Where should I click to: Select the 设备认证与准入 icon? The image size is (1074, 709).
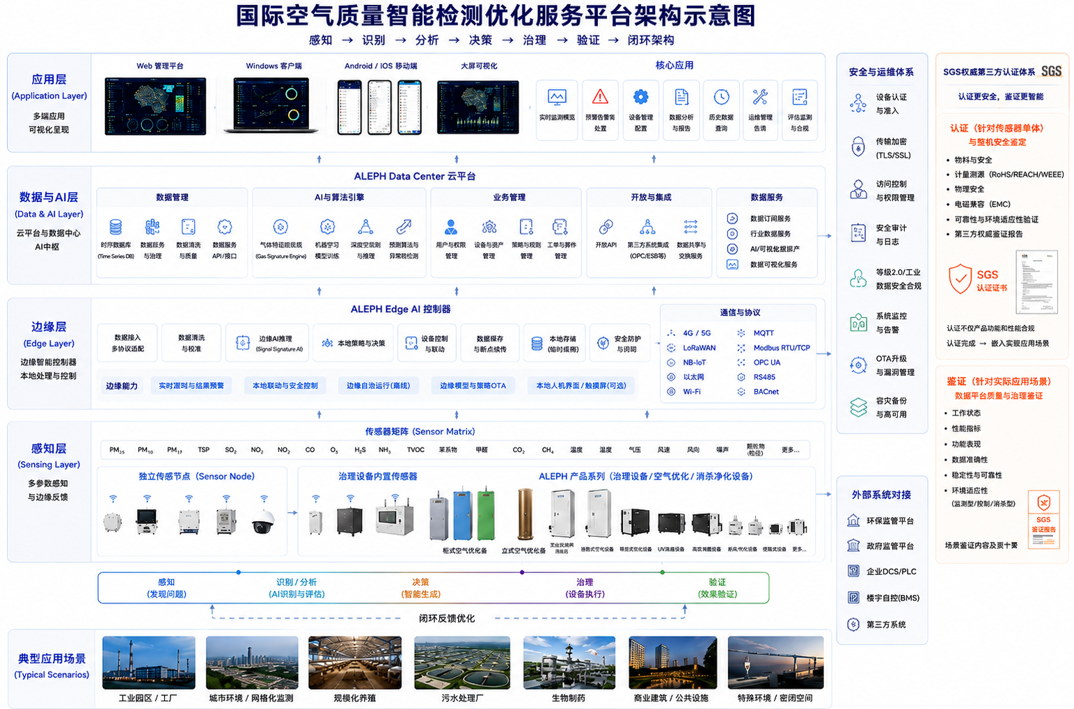coord(858,104)
